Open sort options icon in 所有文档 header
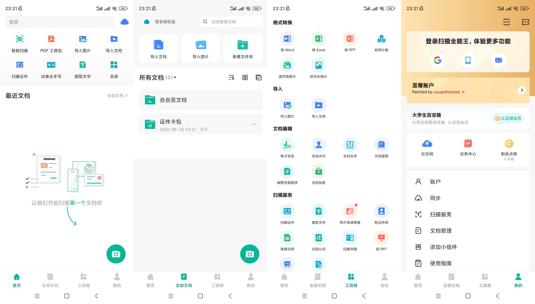The image size is (535, 304). [231, 77]
